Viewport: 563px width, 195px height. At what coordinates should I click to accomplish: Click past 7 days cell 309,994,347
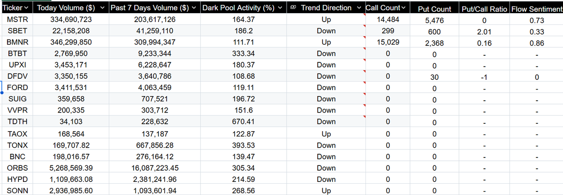pyautogui.click(x=154, y=43)
